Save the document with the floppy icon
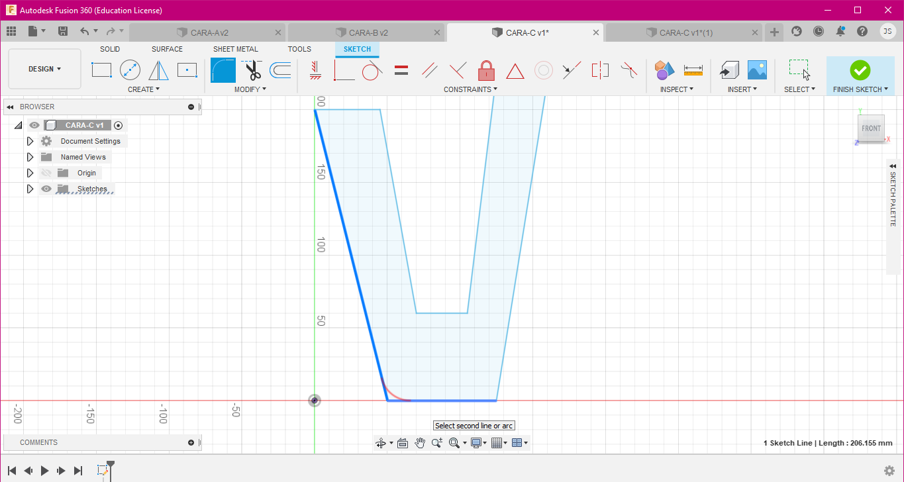The image size is (904, 482). [x=63, y=31]
